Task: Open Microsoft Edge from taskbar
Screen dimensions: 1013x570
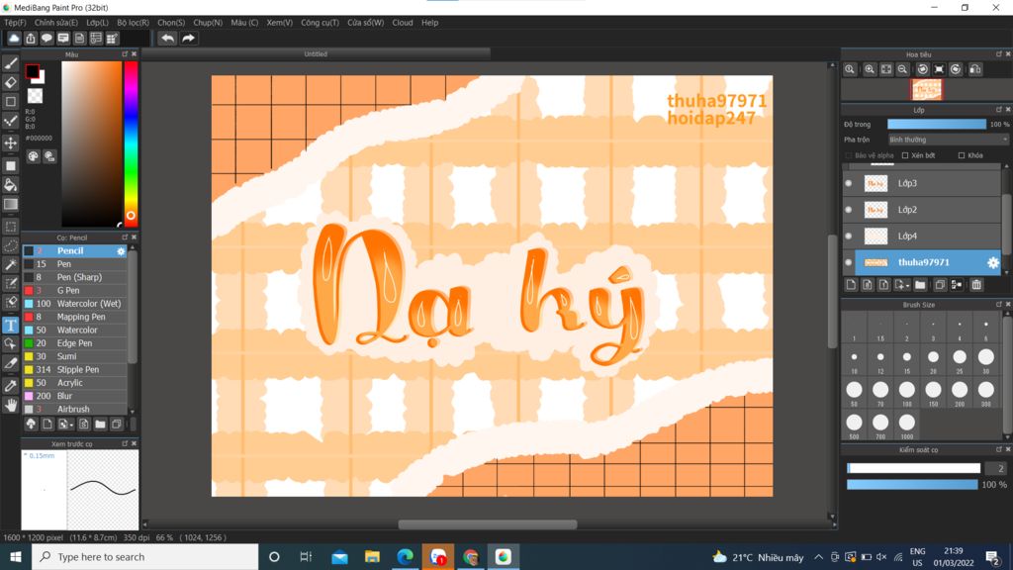Action: pyautogui.click(x=405, y=556)
